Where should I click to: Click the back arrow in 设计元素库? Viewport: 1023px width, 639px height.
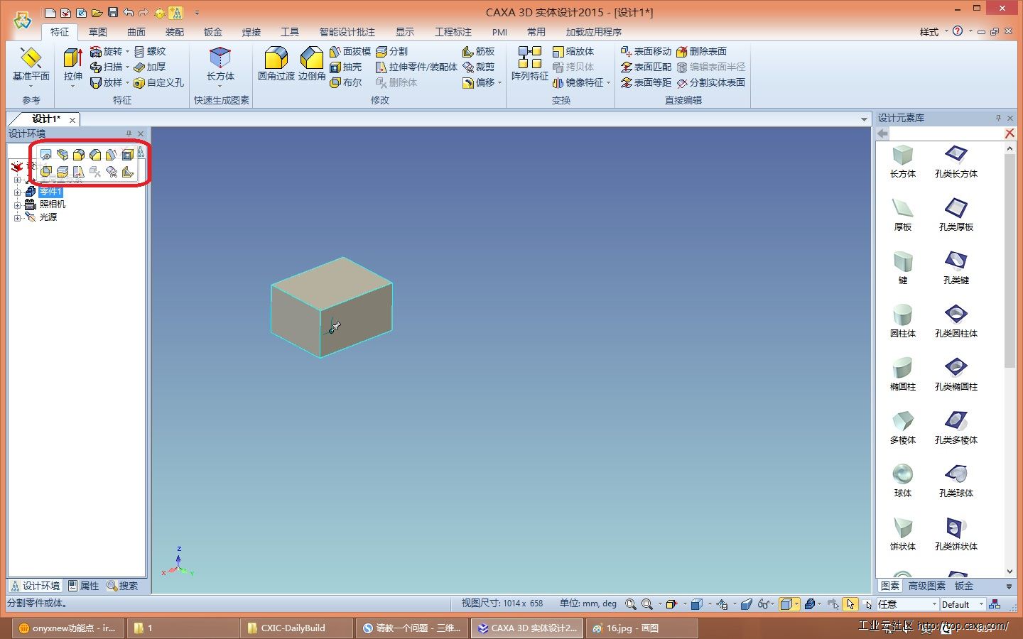click(x=883, y=133)
